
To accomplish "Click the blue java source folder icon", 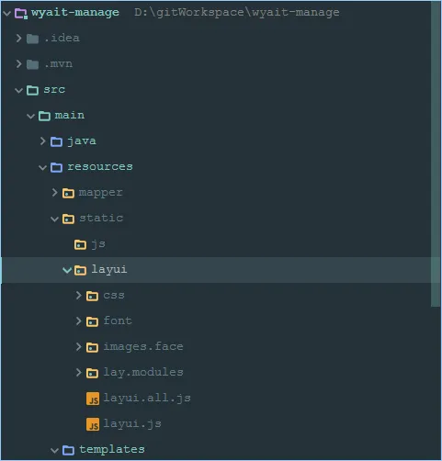I will point(56,141).
